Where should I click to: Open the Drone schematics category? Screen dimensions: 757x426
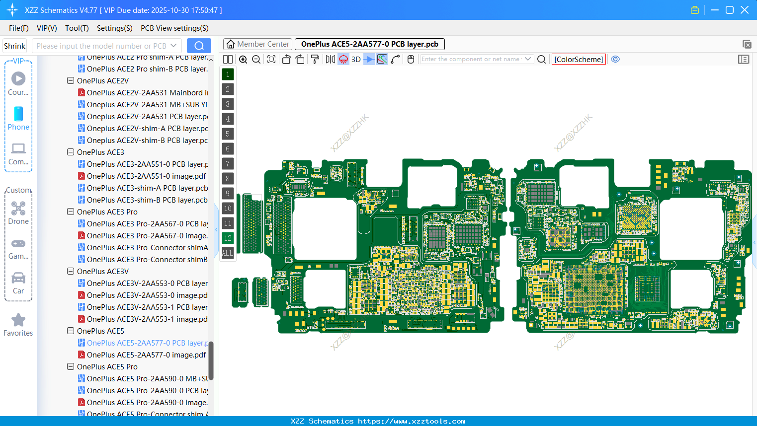pos(18,213)
